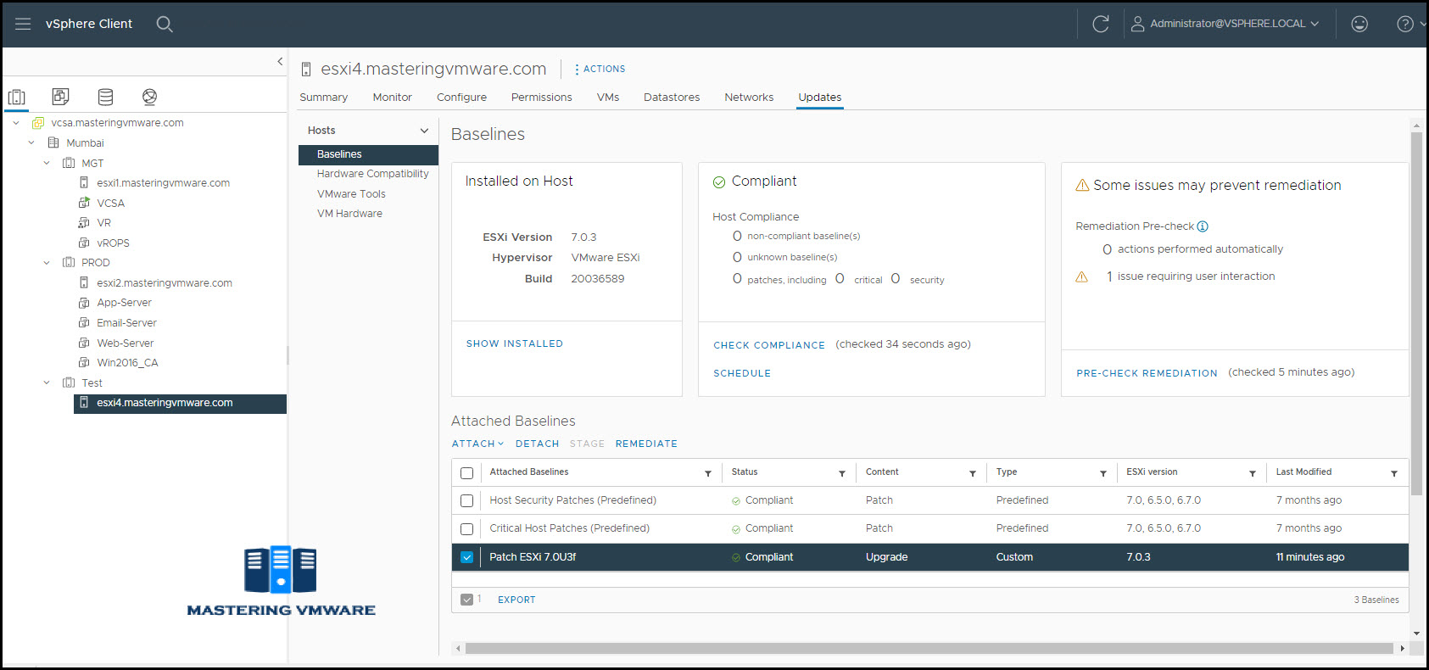Screen dimensions: 1429x670
Task: Toggle the selected-count checkbox beside Export
Action: (x=466, y=600)
